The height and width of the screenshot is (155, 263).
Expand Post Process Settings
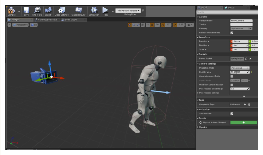198,93
